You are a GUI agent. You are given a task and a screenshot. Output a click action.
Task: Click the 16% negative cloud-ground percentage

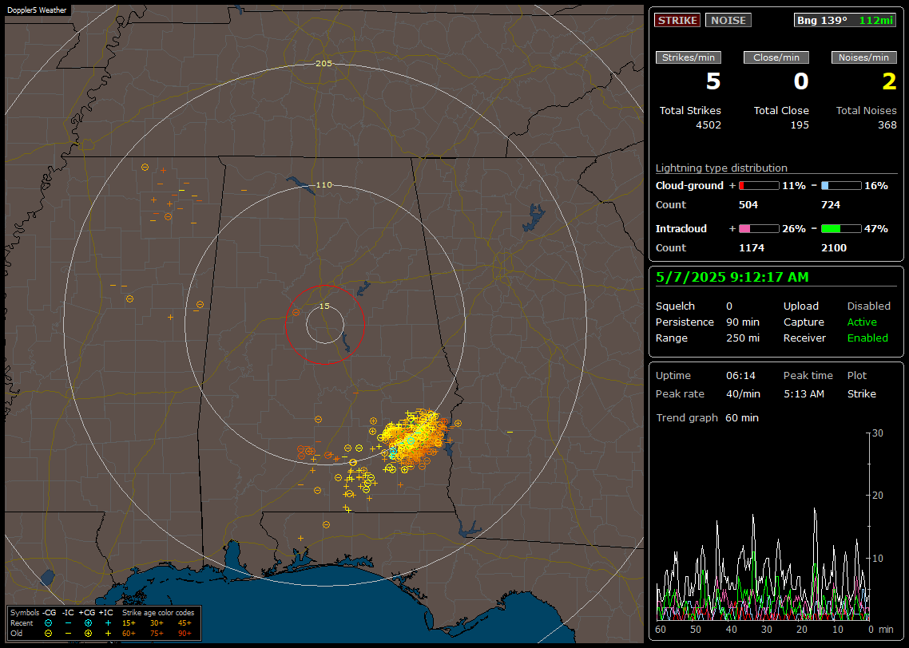point(876,186)
